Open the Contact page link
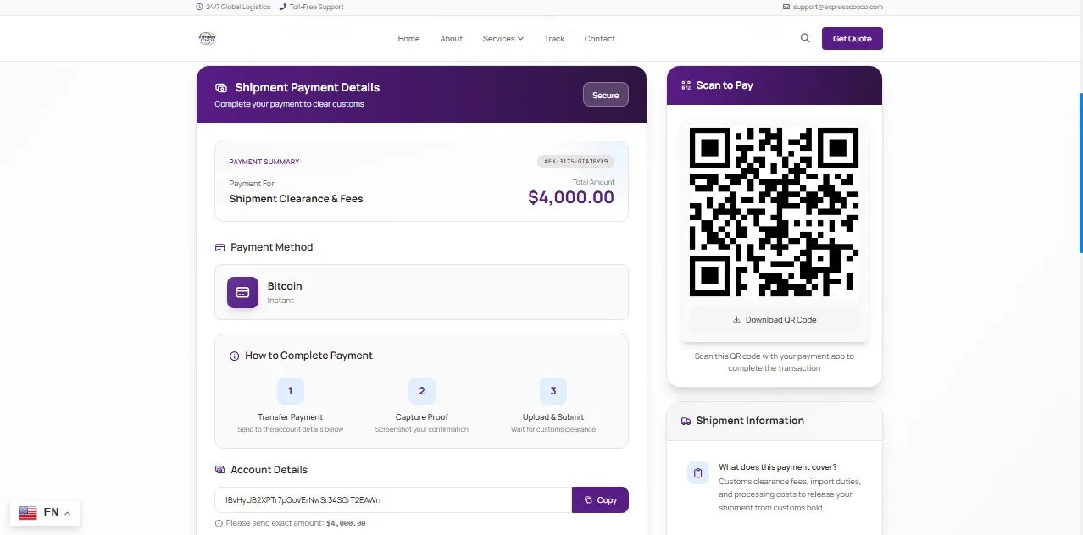 click(x=600, y=39)
